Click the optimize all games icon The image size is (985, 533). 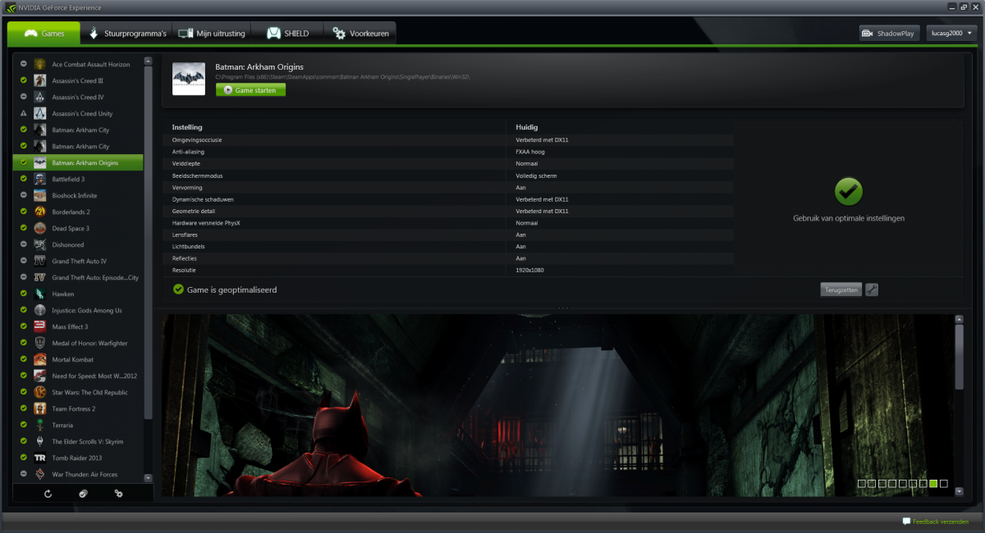click(83, 494)
